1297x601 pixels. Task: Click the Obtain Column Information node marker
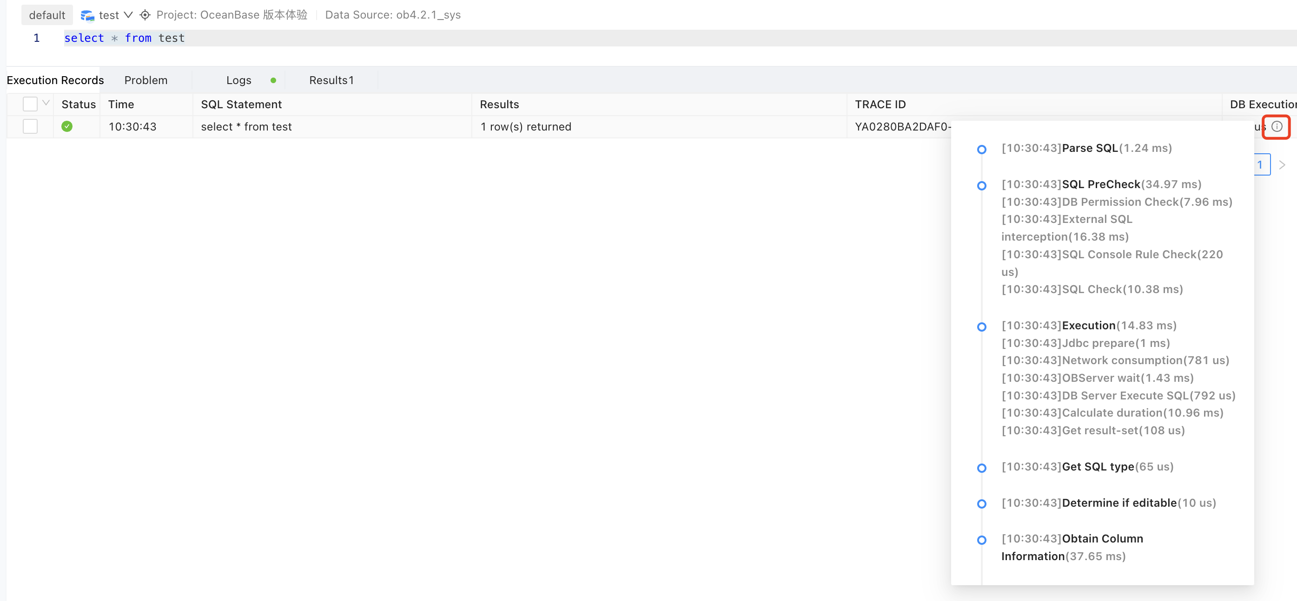pyautogui.click(x=982, y=540)
